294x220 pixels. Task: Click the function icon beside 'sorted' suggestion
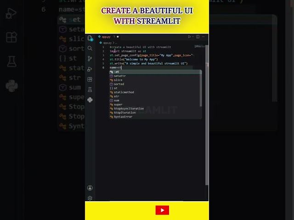111,84
